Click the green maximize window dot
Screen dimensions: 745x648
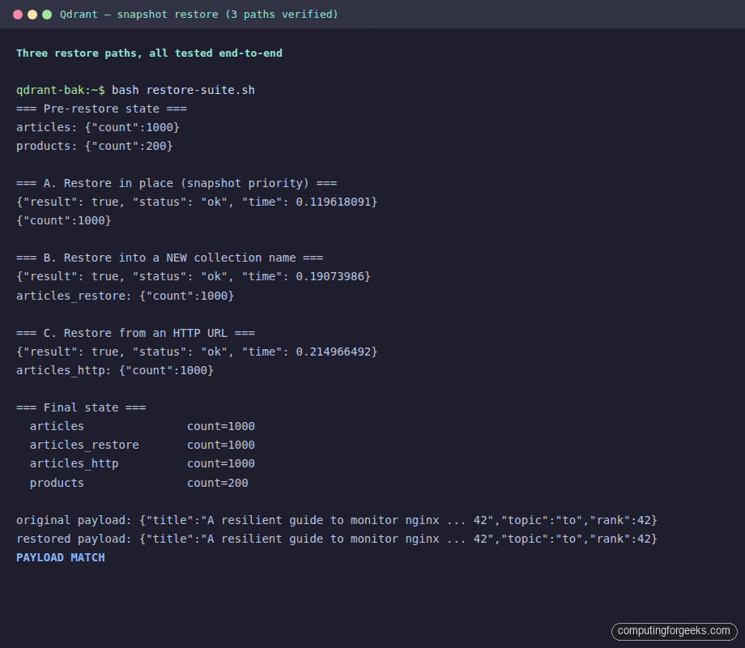click(x=47, y=15)
